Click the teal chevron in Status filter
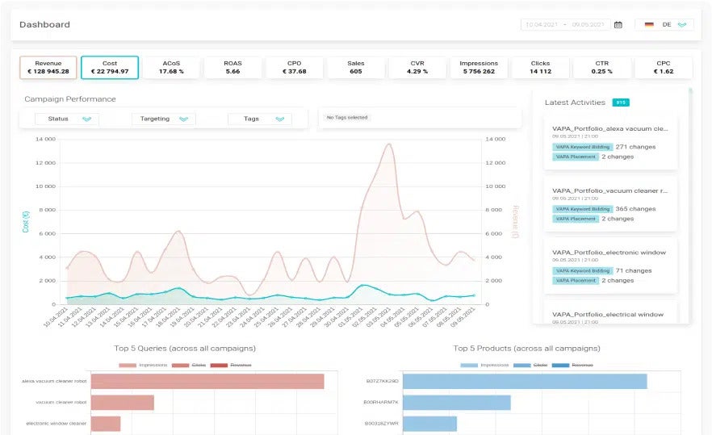This screenshot has width=712, height=435. tap(87, 119)
